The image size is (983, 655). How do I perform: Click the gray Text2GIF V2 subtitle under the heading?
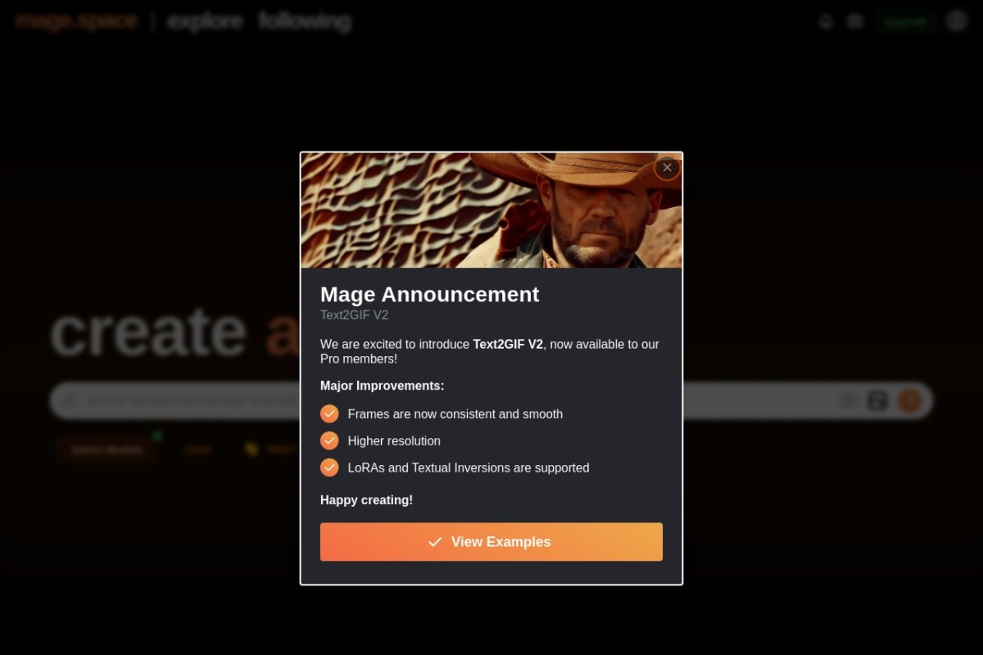354,315
